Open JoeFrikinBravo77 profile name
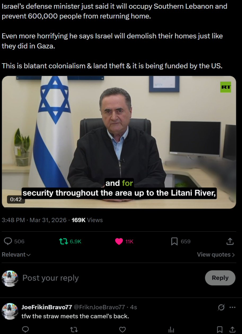This screenshot has width=242, height=334. [x=47, y=307]
